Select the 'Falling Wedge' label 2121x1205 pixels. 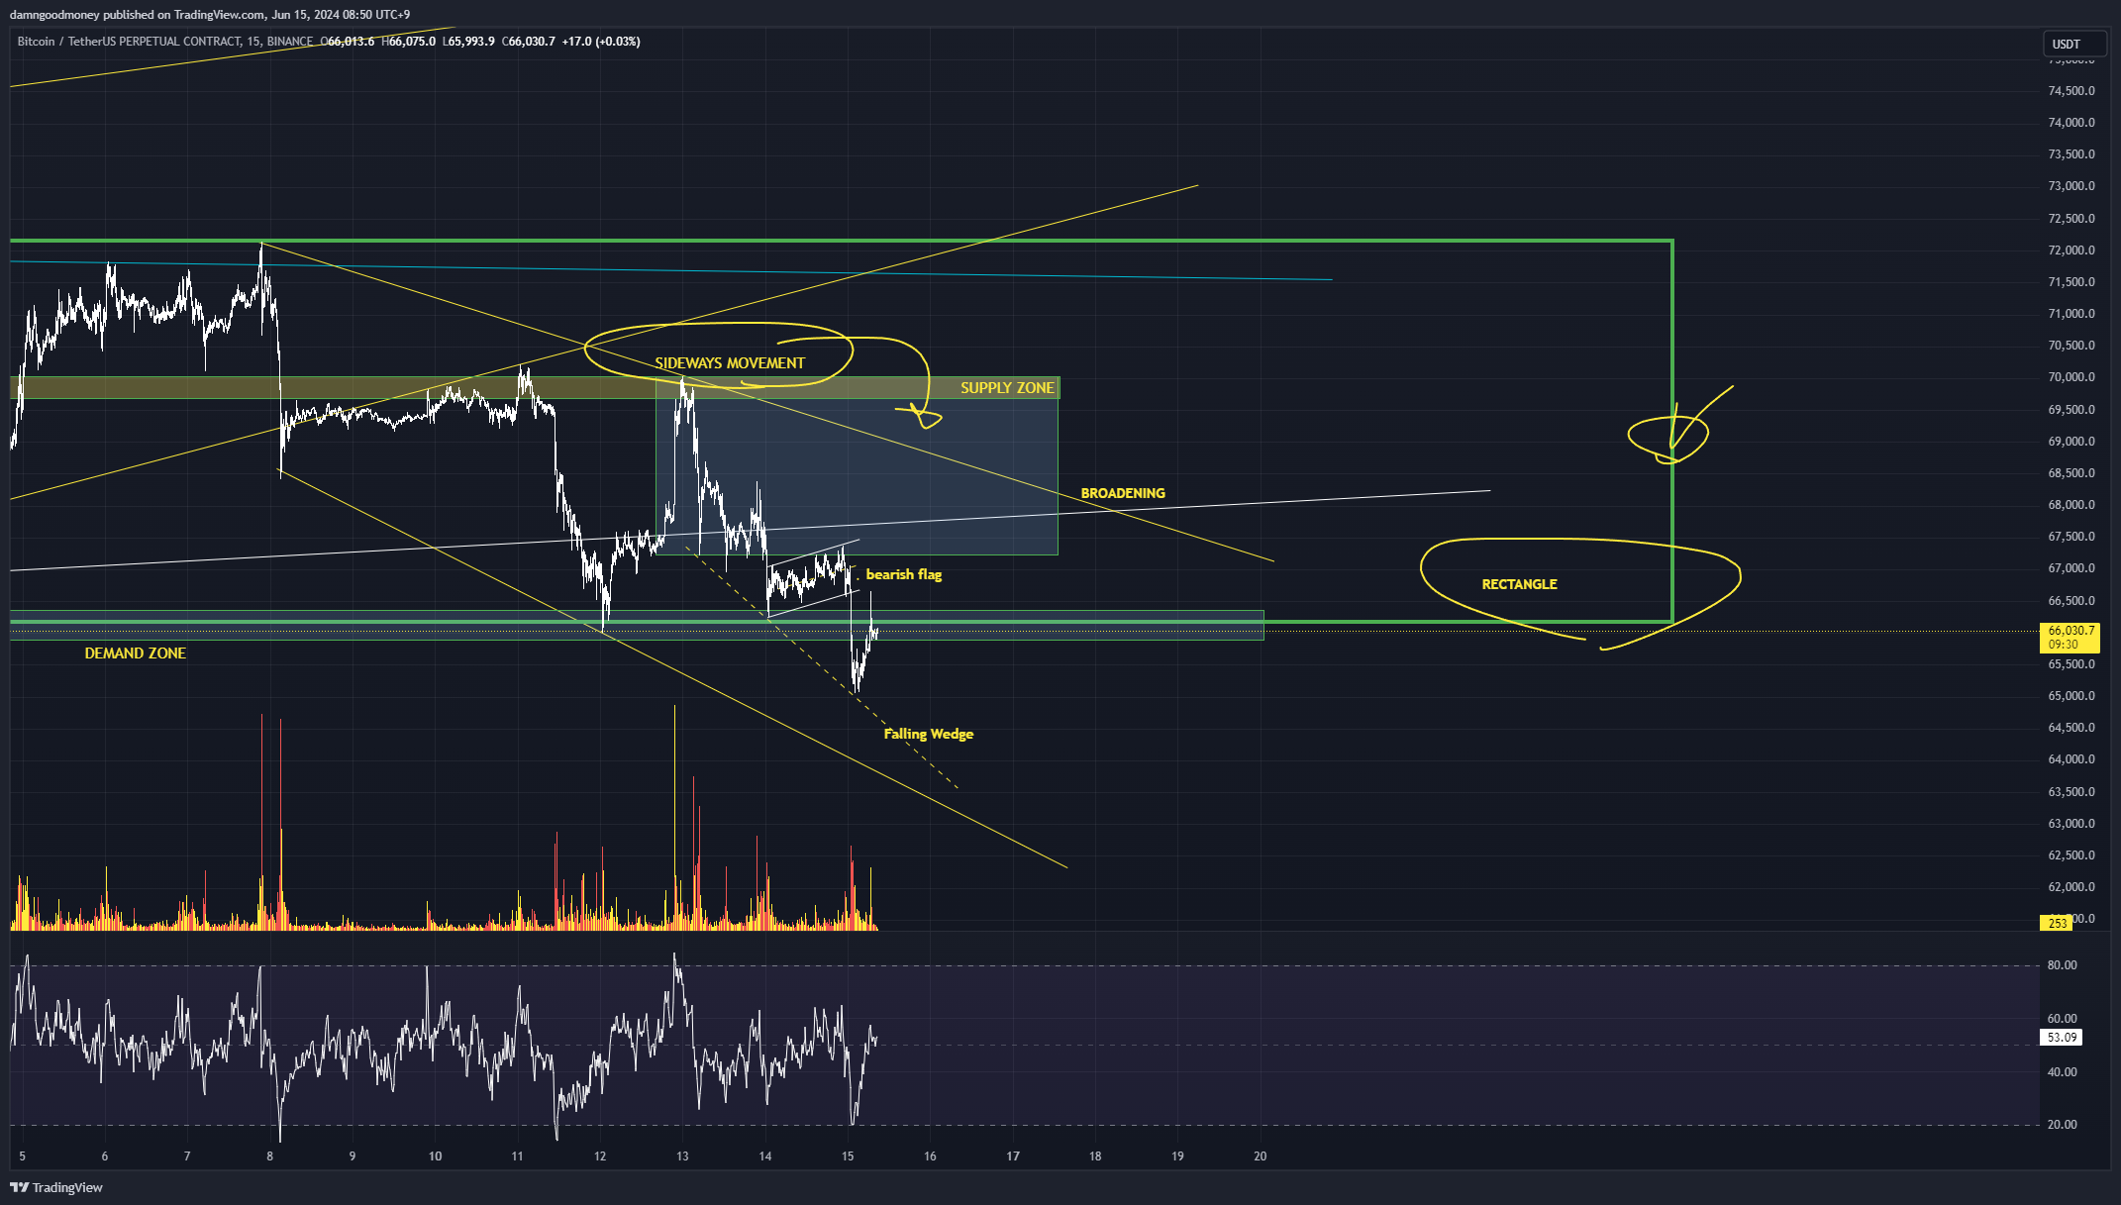pyautogui.click(x=929, y=734)
